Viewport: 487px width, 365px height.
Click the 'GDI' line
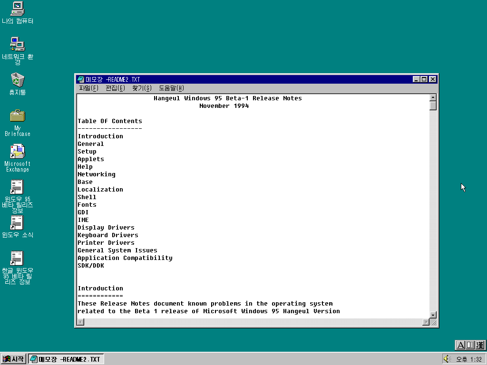[83, 212]
